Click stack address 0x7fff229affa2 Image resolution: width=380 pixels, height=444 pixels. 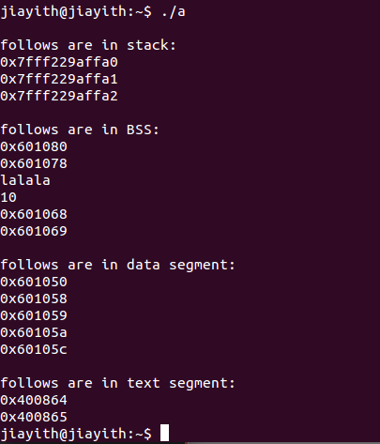59,96
